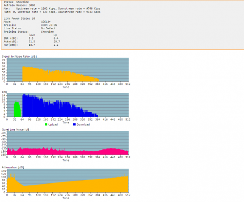Click the blue Download legend swatch
Screen dimensions: 244x202
coord(74,124)
